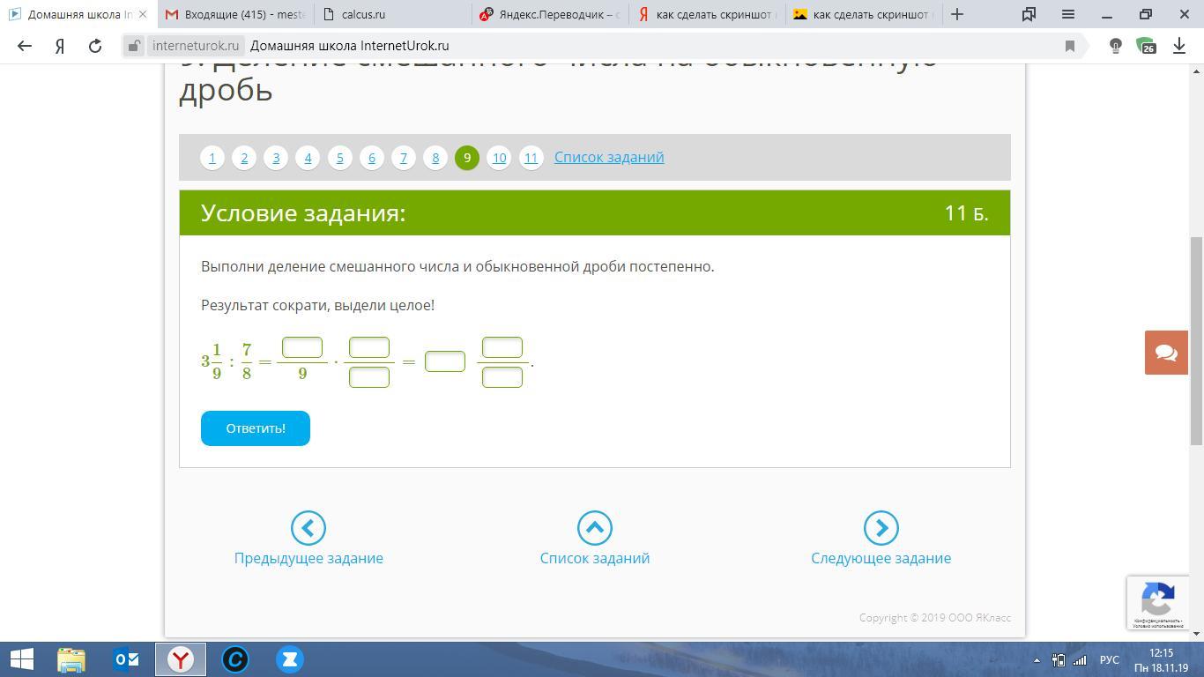Click the next task circle arrow
1204x677 pixels.
[x=881, y=528]
